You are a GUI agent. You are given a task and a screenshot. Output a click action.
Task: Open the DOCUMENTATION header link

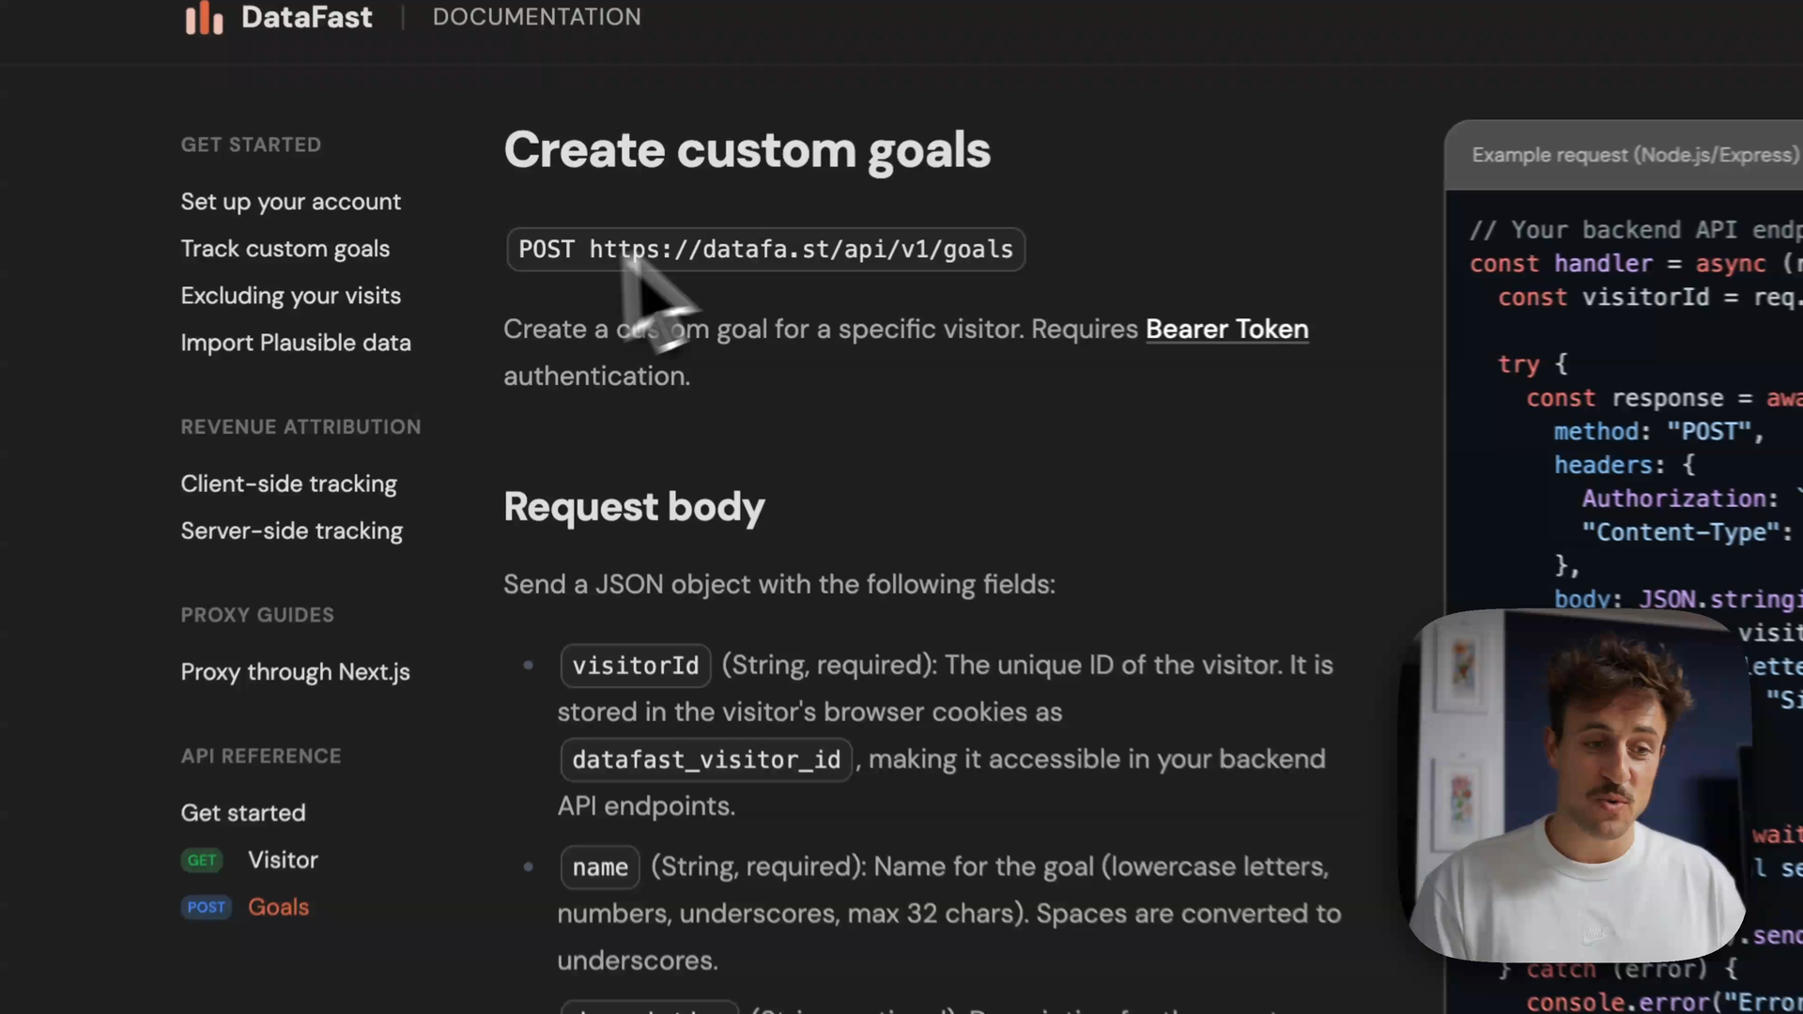point(536,17)
